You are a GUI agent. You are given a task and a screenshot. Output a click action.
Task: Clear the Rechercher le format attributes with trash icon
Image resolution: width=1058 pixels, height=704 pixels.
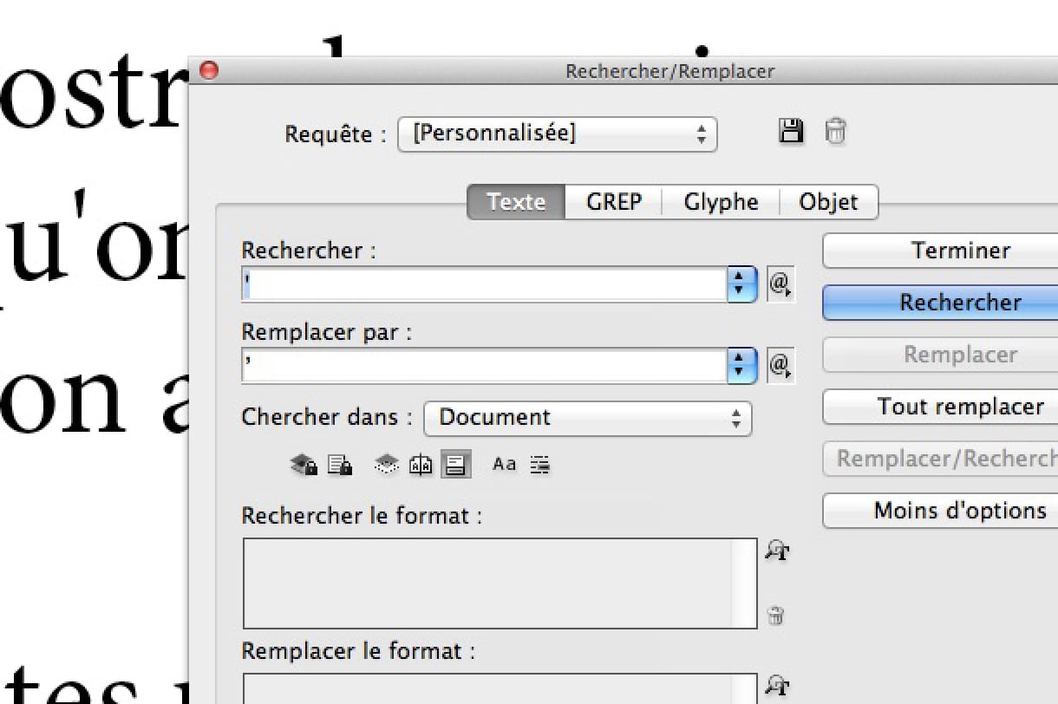(776, 616)
